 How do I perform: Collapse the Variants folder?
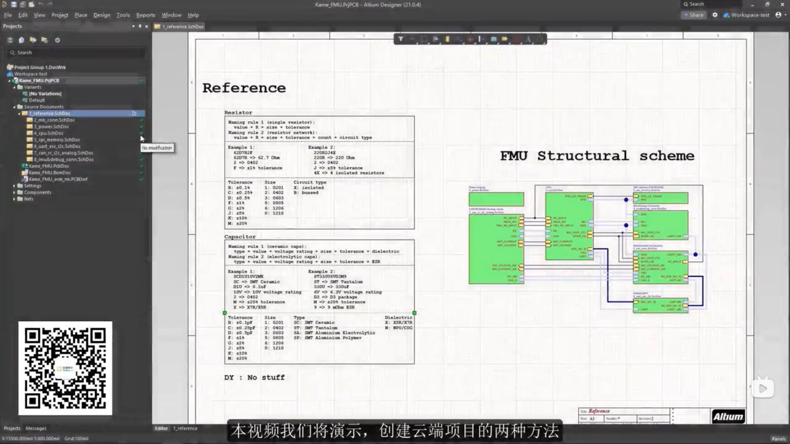pyautogui.click(x=15, y=87)
